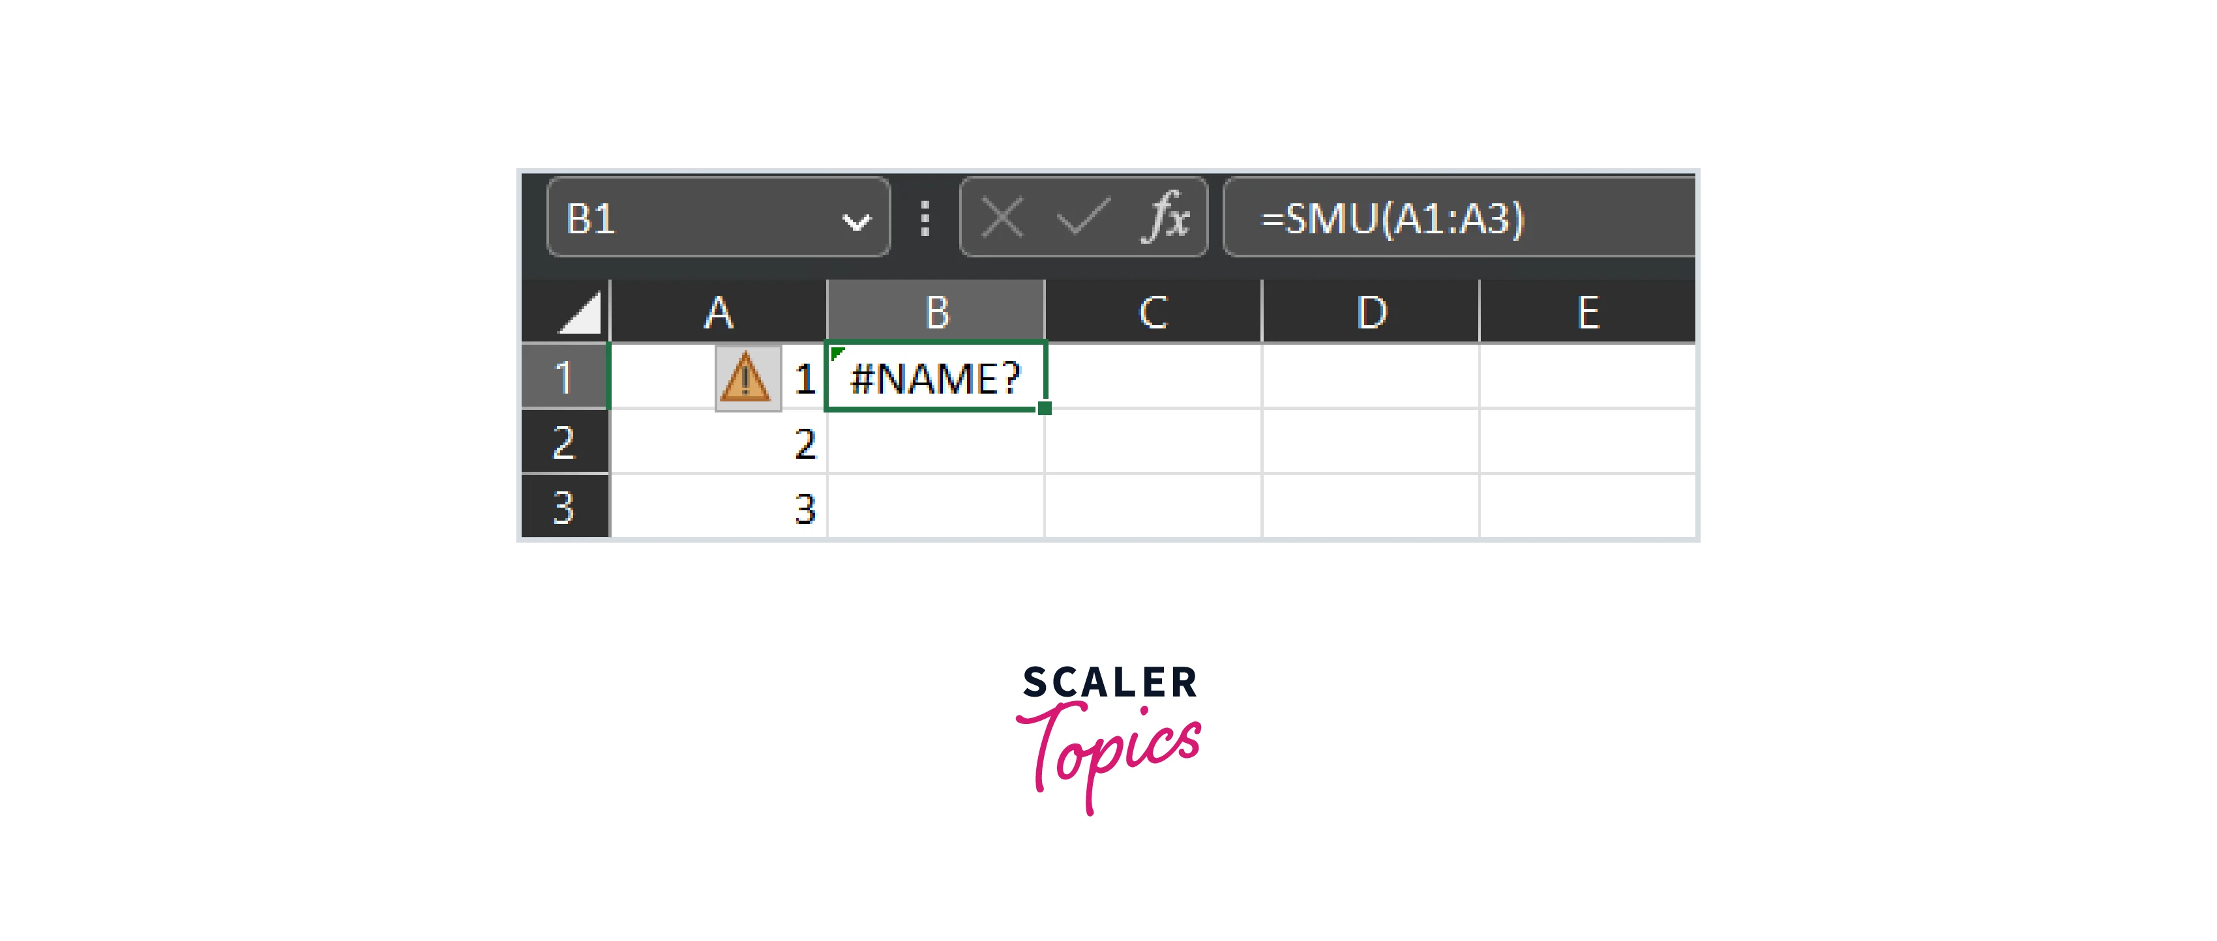Click the three-dot formula bar resize handle

pos(925,218)
